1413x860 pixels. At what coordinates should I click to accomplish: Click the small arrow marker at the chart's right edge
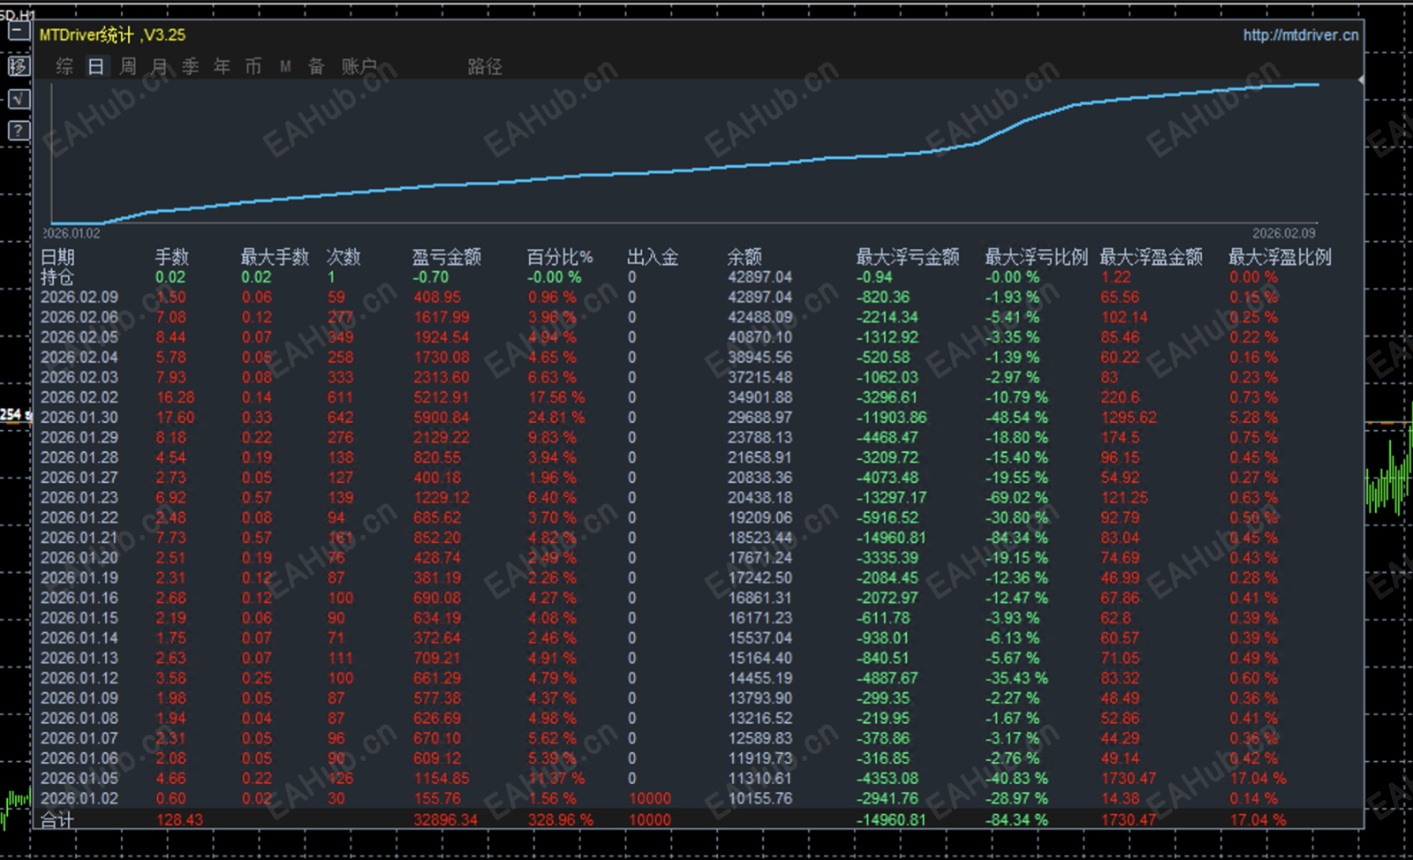tap(1360, 80)
